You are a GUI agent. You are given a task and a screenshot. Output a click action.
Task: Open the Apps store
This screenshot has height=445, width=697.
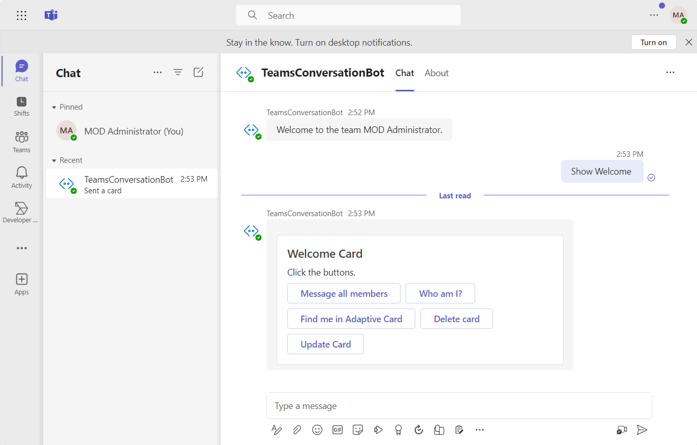21,284
